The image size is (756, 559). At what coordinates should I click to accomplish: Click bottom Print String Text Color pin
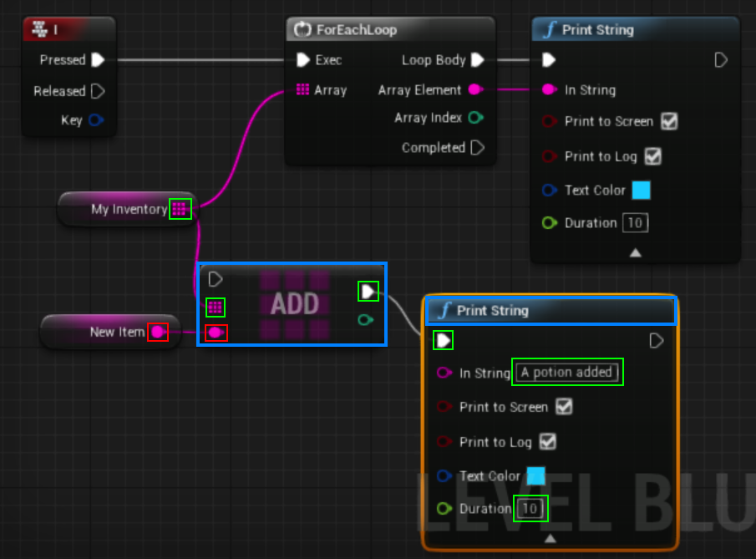pyautogui.click(x=444, y=476)
